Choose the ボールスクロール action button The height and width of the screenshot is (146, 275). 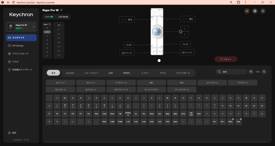point(182,89)
